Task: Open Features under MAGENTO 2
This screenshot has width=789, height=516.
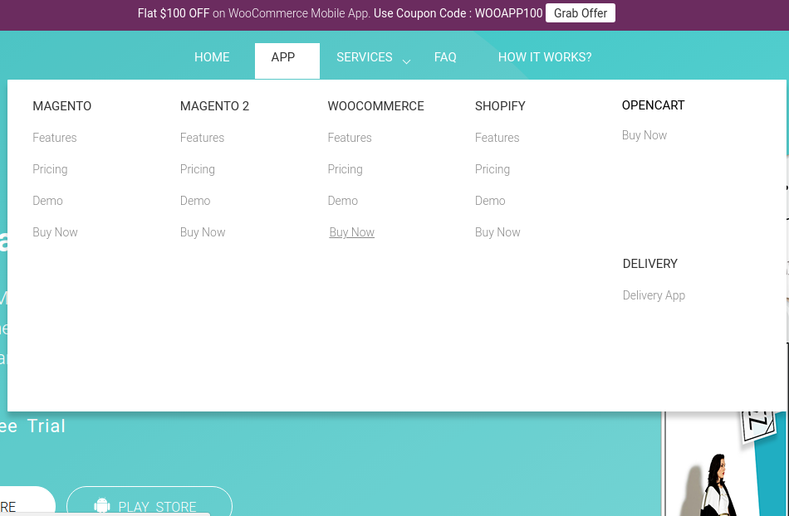Action: tap(202, 138)
